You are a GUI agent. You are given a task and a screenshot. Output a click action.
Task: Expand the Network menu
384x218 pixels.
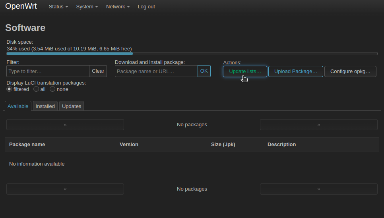(x=118, y=7)
